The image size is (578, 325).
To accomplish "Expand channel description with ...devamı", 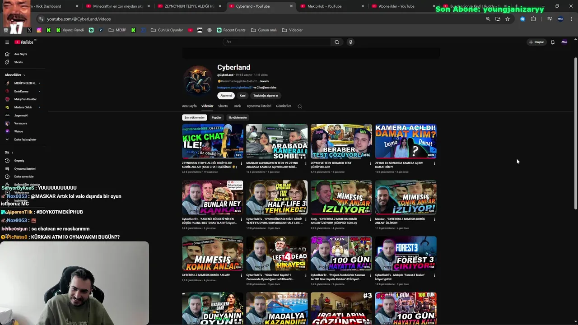I will (x=263, y=81).
